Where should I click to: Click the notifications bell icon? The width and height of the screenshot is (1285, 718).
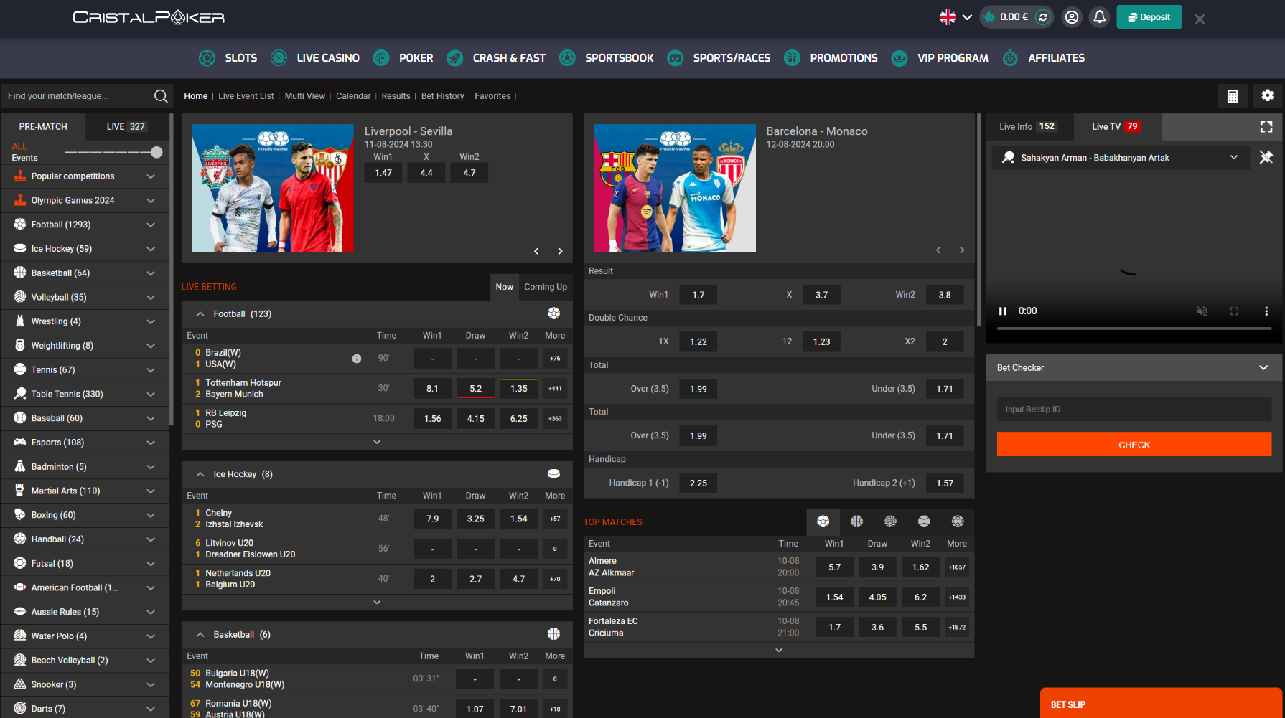(x=1099, y=17)
